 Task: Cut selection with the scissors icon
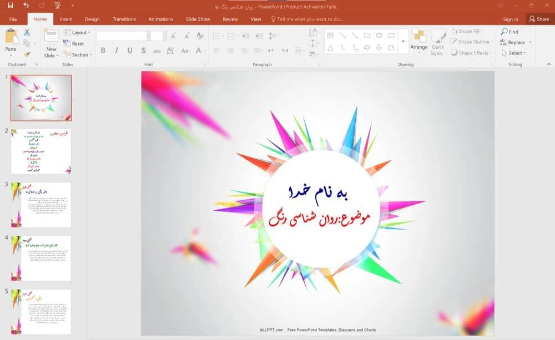[x=27, y=32]
